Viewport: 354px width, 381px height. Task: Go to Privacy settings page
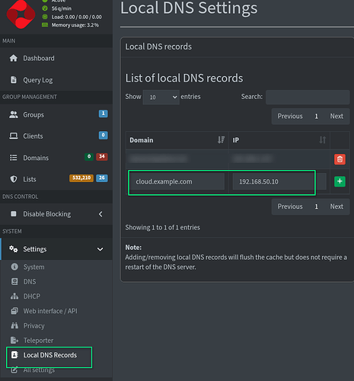56,325
